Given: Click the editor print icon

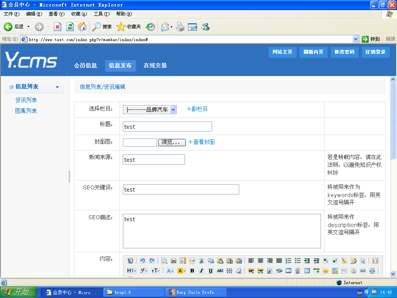Looking at the screenshot, I should point(174,260).
